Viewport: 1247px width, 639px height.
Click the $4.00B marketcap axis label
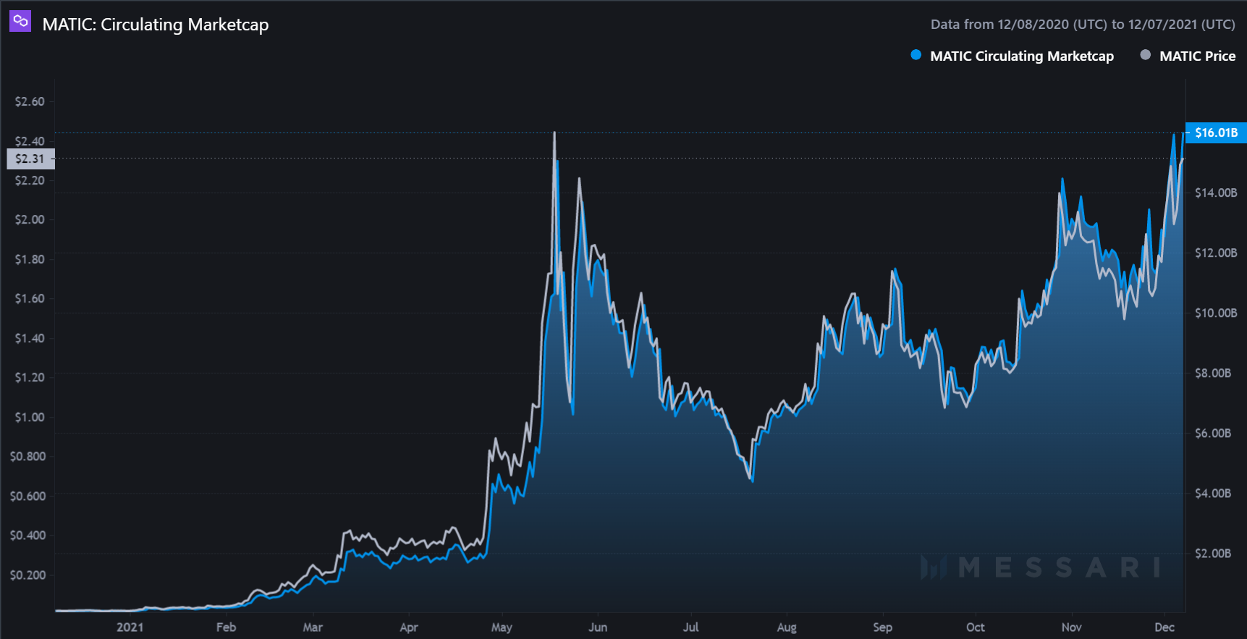tap(1213, 493)
